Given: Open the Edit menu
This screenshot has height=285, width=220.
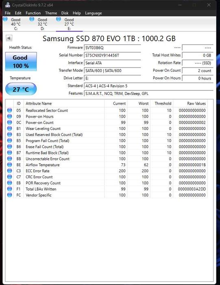Looking at the screenshot, I should 18,13.
